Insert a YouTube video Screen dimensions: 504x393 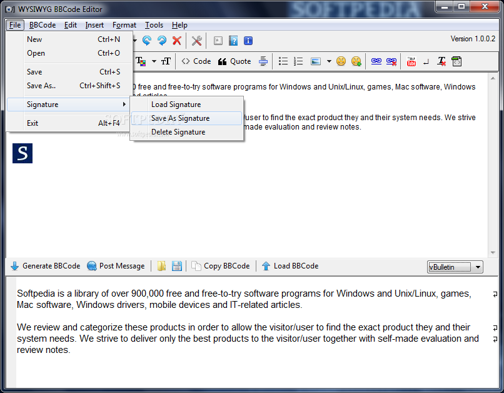coord(411,61)
